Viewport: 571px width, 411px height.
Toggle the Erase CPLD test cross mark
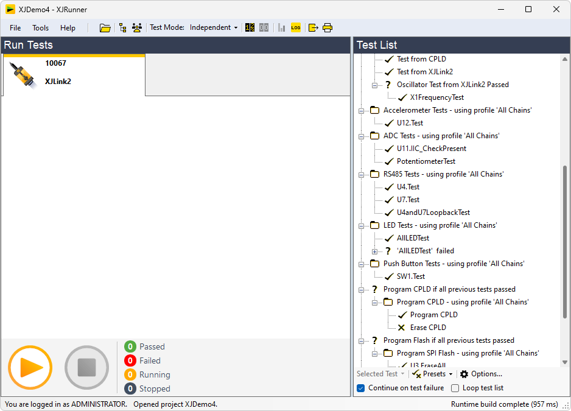[402, 328]
